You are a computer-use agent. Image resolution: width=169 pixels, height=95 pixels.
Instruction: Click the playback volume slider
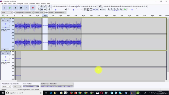coord(75,9)
